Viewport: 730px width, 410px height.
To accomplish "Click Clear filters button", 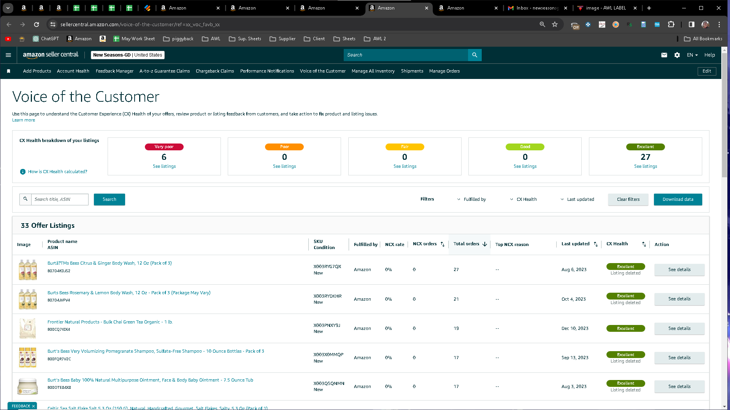I will coord(628,199).
